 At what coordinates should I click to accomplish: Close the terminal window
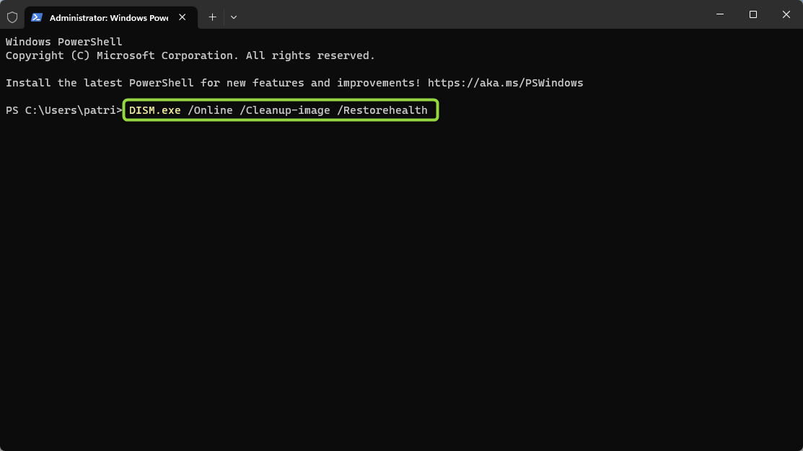[x=786, y=14]
